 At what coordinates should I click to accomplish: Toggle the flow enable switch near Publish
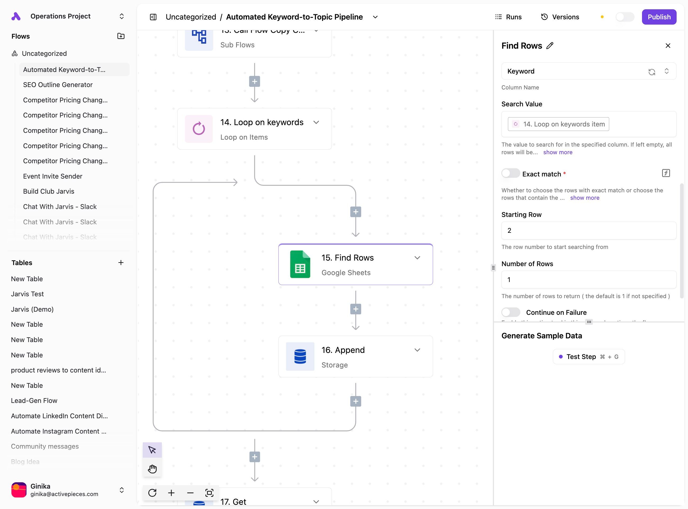[x=625, y=17]
